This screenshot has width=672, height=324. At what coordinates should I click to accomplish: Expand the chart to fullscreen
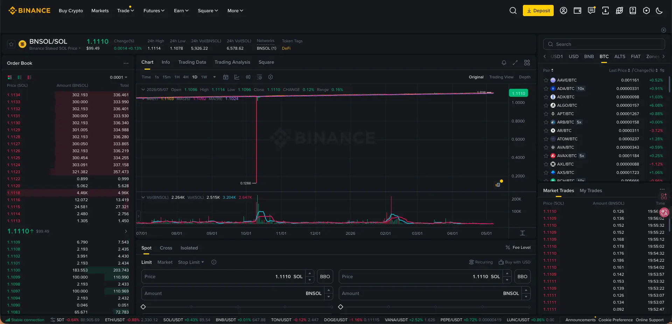[515, 63]
